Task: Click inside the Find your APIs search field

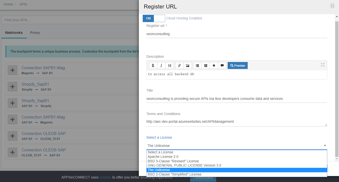Action: click(x=50, y=20)
